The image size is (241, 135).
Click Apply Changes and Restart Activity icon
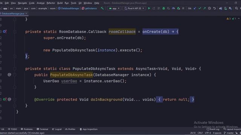(x=154, y=8)
